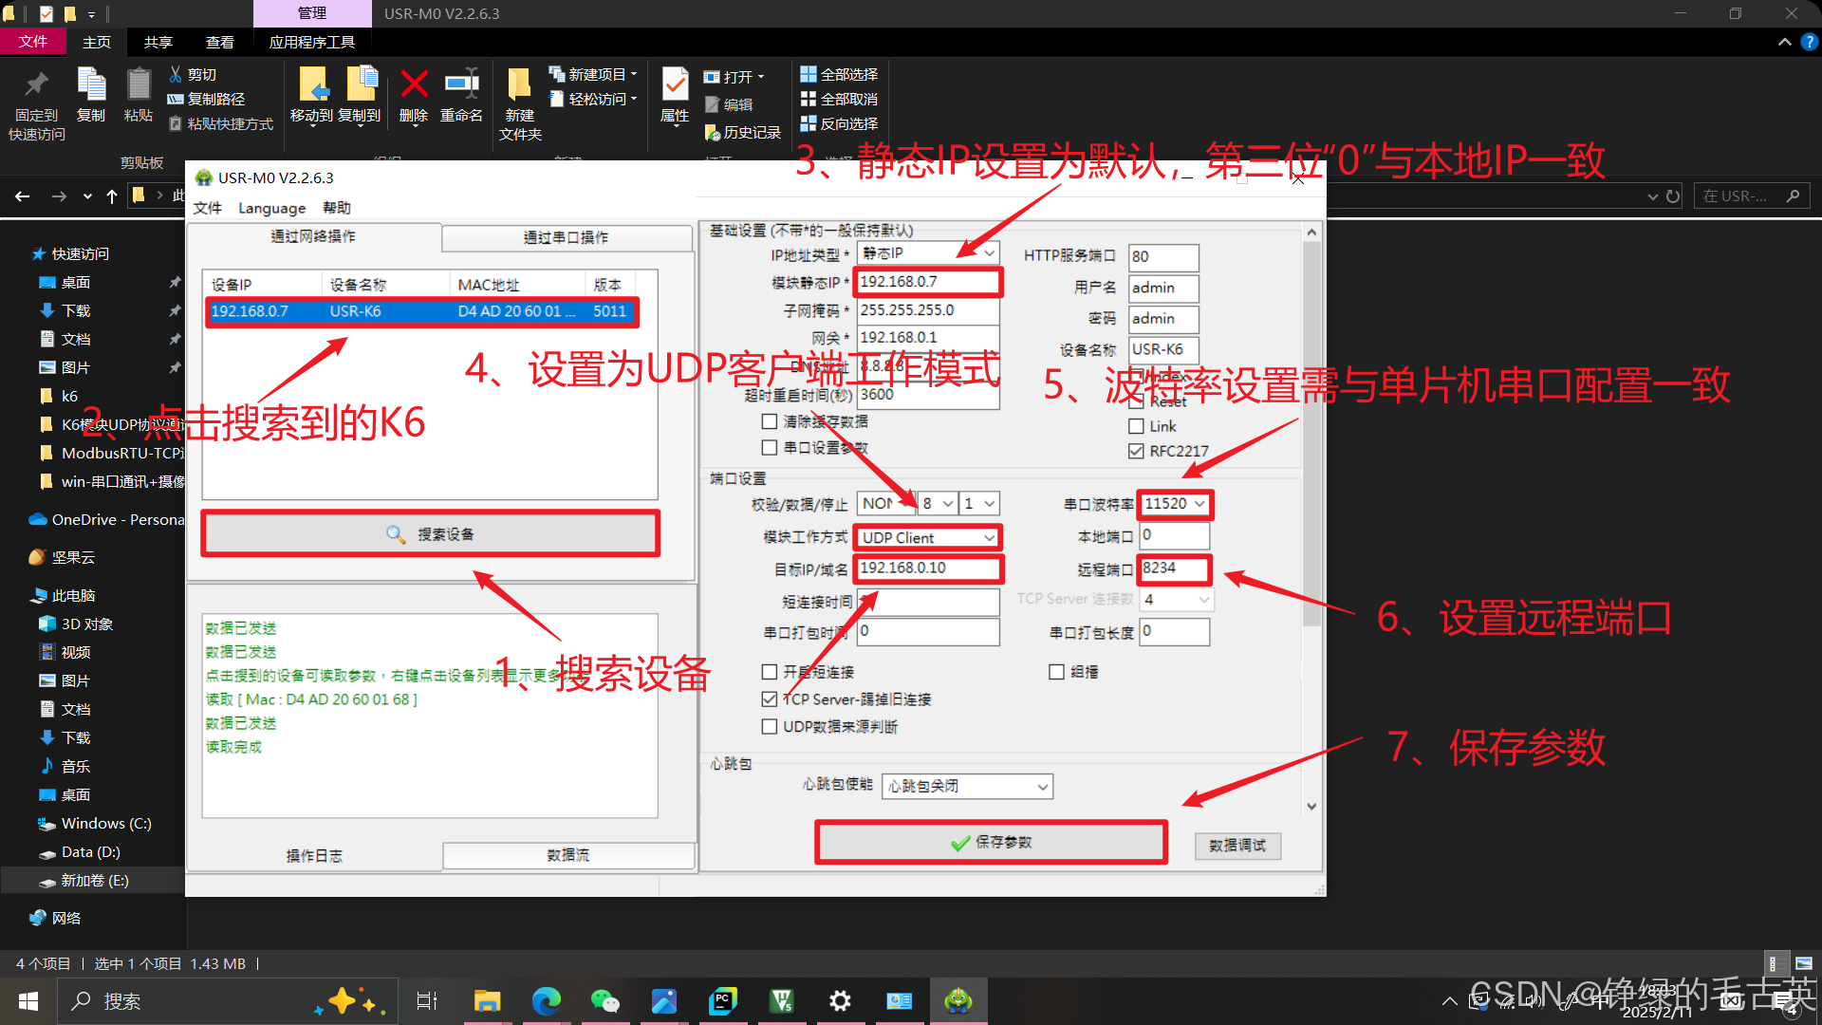Switch to 通过串口操作 tab

click(567, 237)
